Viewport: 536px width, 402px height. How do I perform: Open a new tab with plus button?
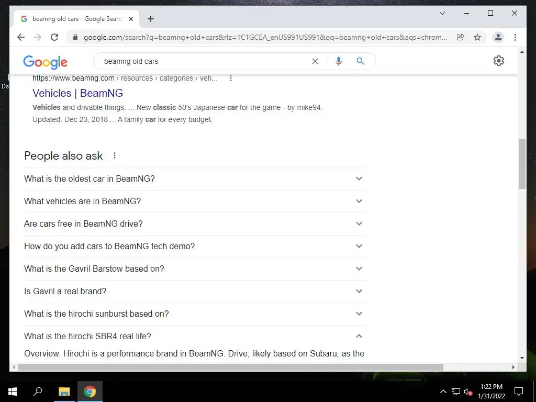(x=151, y=19)
